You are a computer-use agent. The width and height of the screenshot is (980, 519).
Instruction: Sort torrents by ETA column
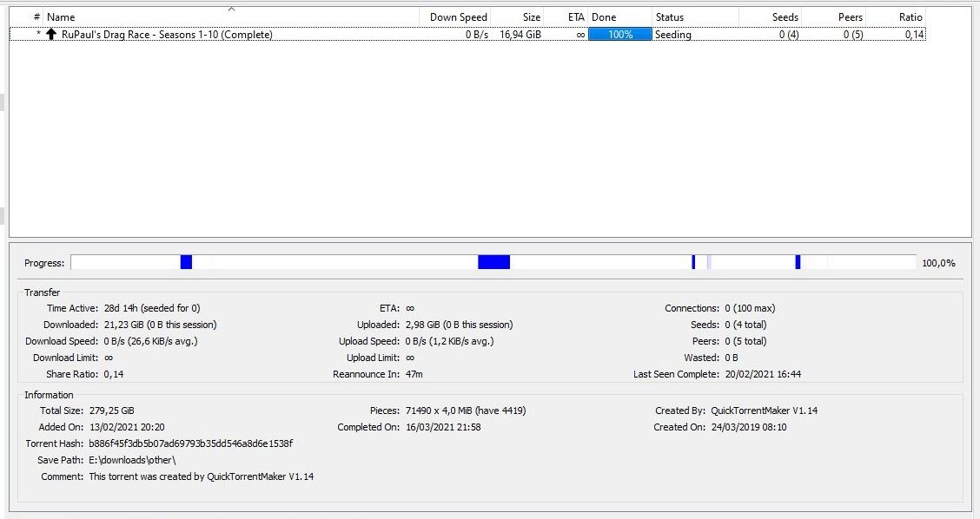pos(575,17)
